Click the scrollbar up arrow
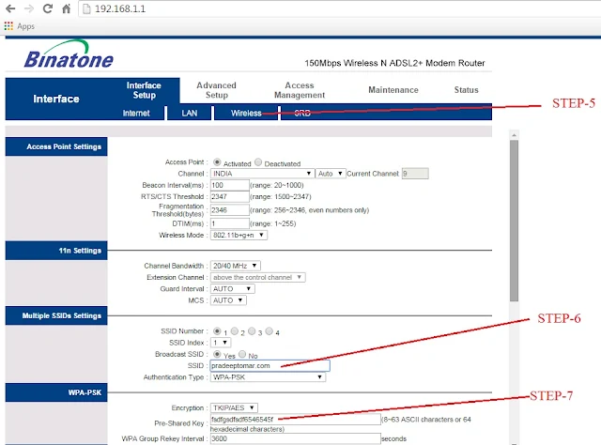The image size is (601, 445). click(x=514, y=135)
